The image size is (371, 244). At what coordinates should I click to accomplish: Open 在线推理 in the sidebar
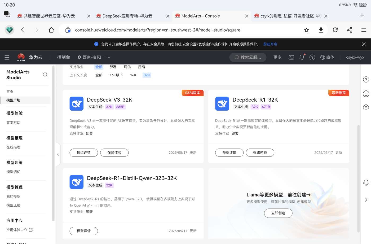13,147
